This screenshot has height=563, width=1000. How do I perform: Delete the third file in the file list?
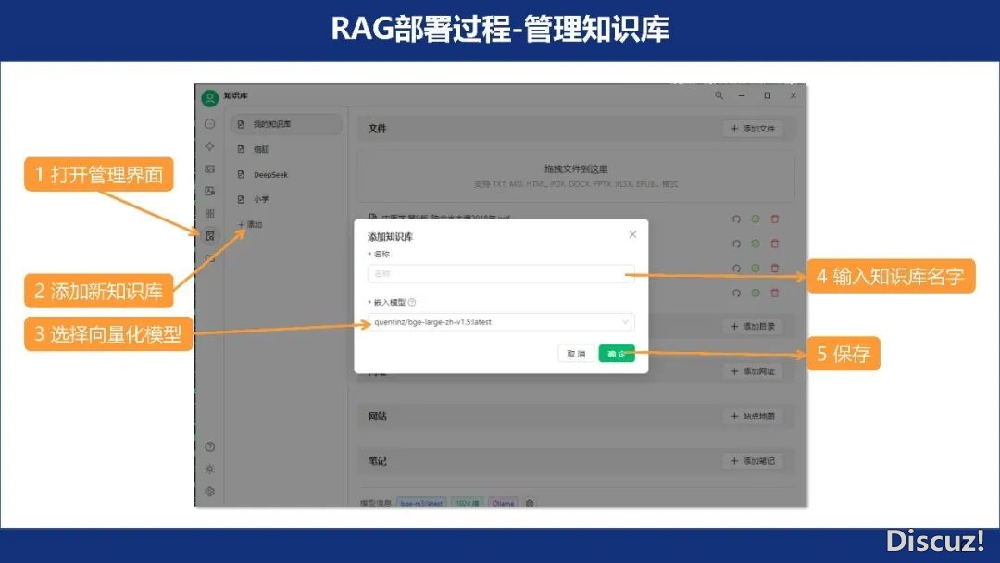[x=775, y=269]
